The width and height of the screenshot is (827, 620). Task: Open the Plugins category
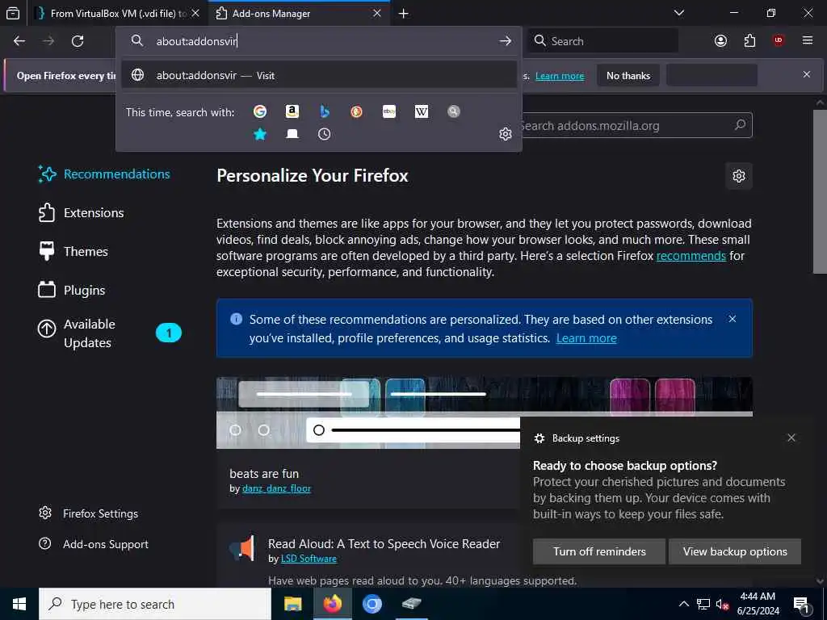(72, 290)
